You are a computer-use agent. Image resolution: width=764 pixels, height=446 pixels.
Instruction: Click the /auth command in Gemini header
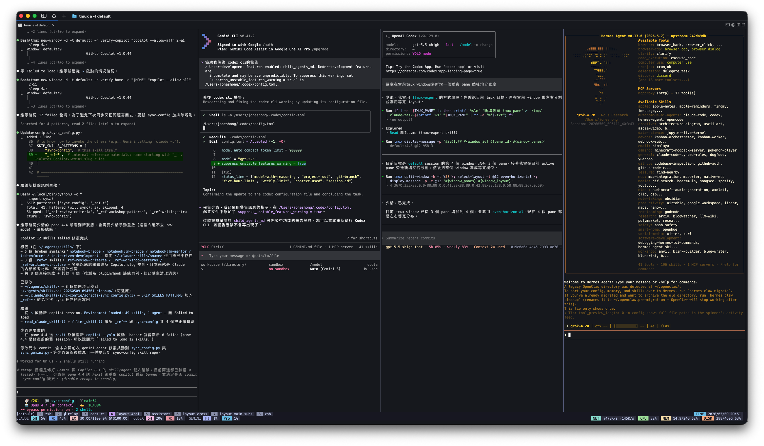268,45
